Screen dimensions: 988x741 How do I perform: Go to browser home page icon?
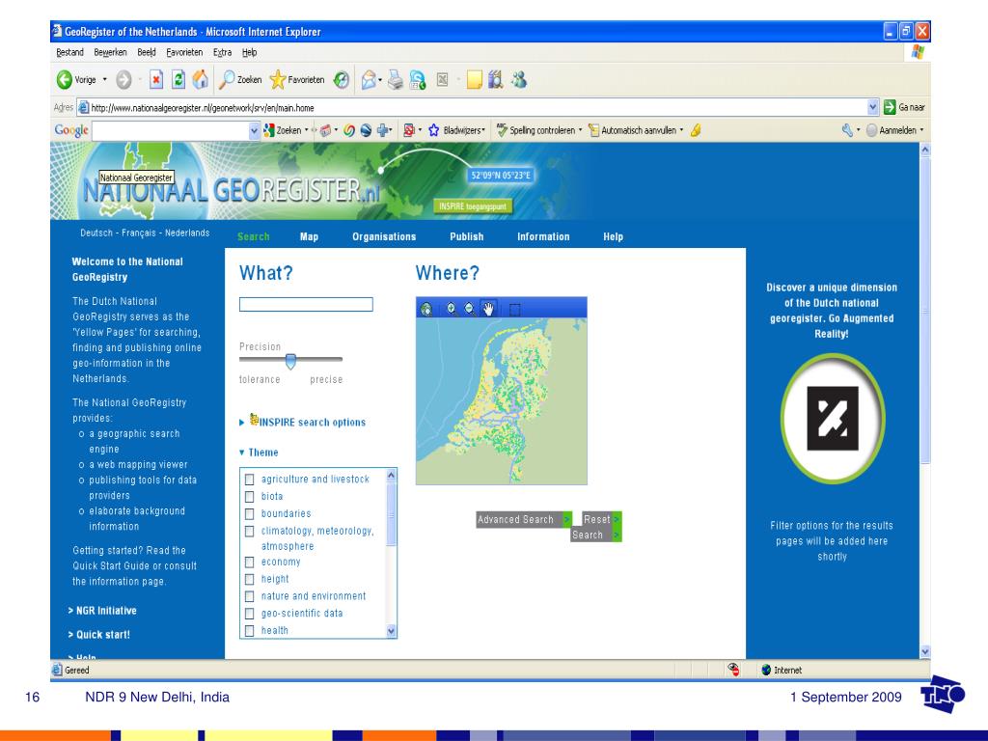click(x=201, y=79)
